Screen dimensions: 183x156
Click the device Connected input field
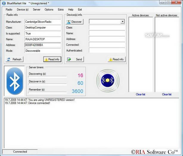coord(107,45)
